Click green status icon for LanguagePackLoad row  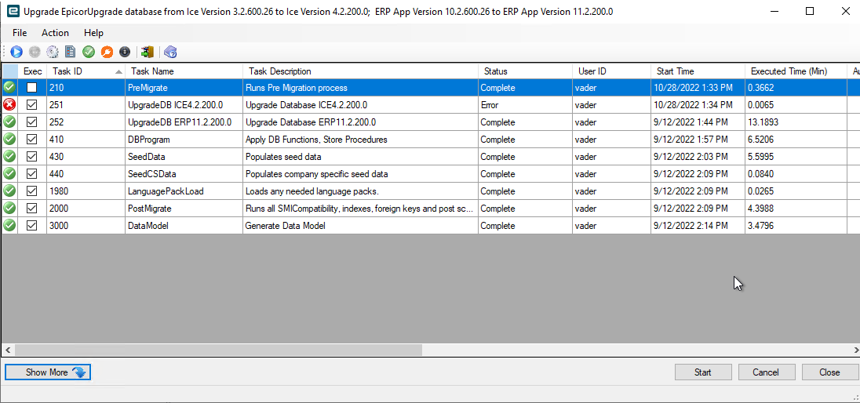[x=9, y=191]
